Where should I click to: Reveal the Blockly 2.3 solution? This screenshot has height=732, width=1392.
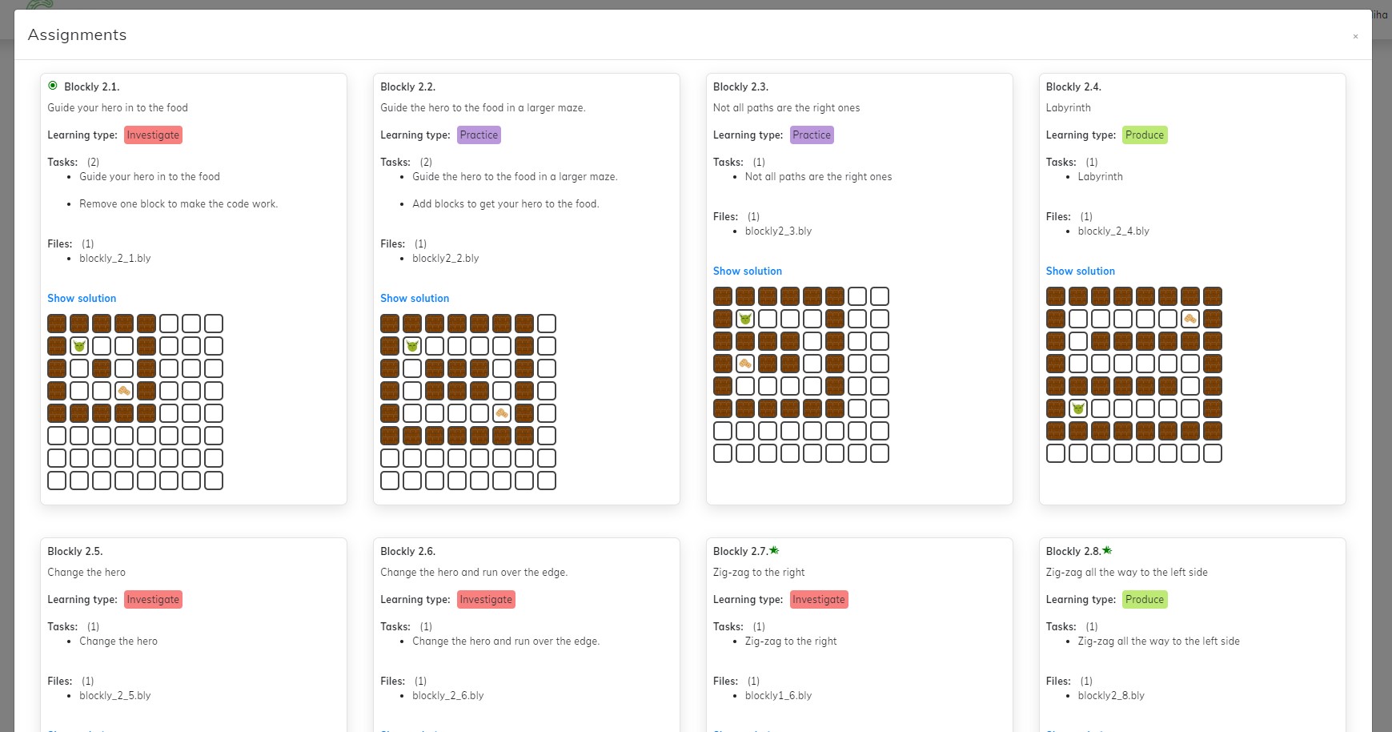pos(747,271)
